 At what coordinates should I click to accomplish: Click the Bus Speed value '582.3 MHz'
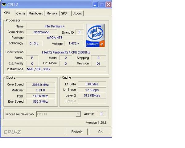click(x=40, y=101)
